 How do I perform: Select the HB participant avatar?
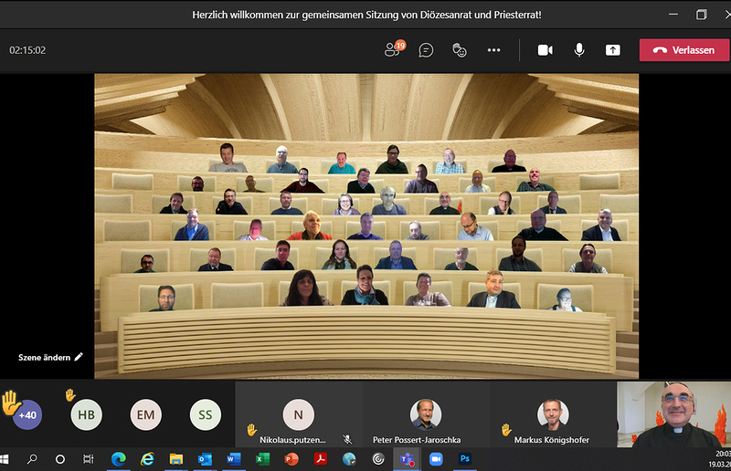pyautogui.click(x=86, y=414)
